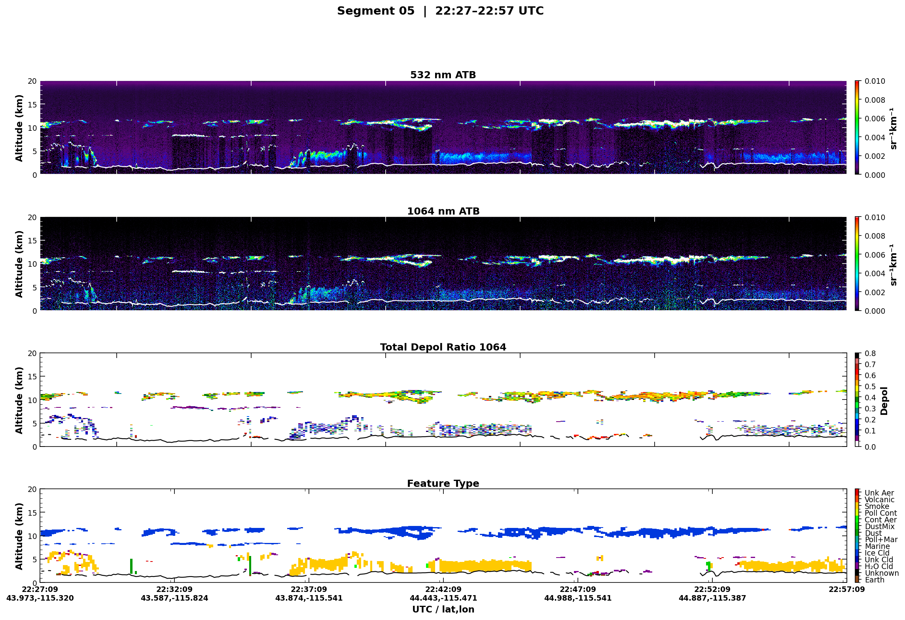Pick the Ice Cld legend entry

coord(877,553)
